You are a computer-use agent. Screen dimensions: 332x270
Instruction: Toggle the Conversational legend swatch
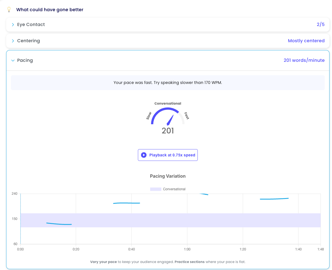[156, 189]
